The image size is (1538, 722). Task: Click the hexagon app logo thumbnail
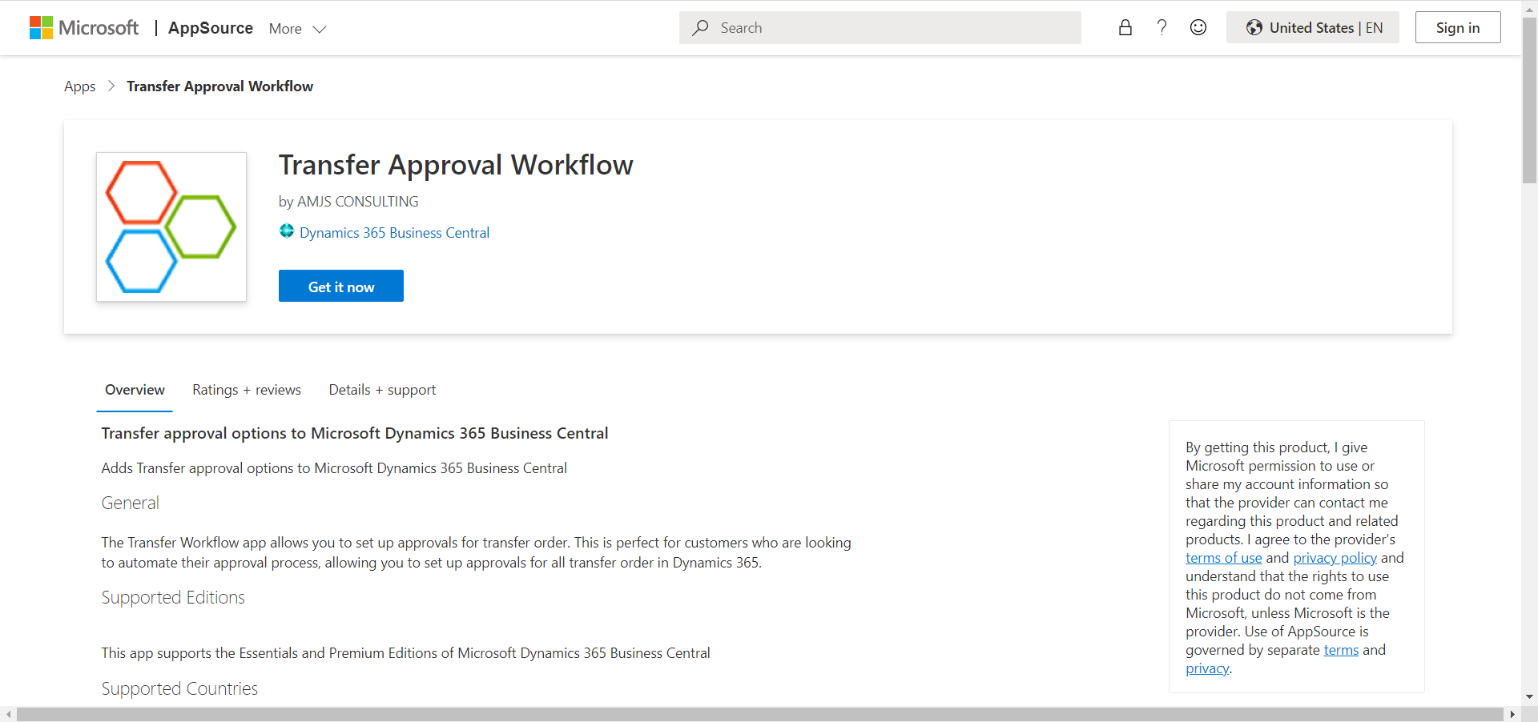click(171, 227)
